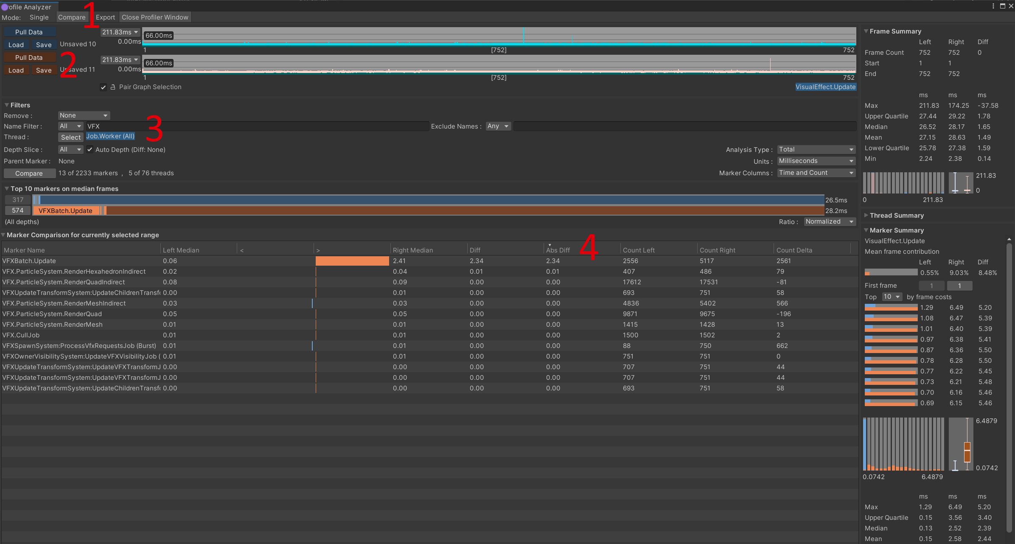
Task: Toggle the Pair Graph Selection checkbox
Action: click(103, 87)
